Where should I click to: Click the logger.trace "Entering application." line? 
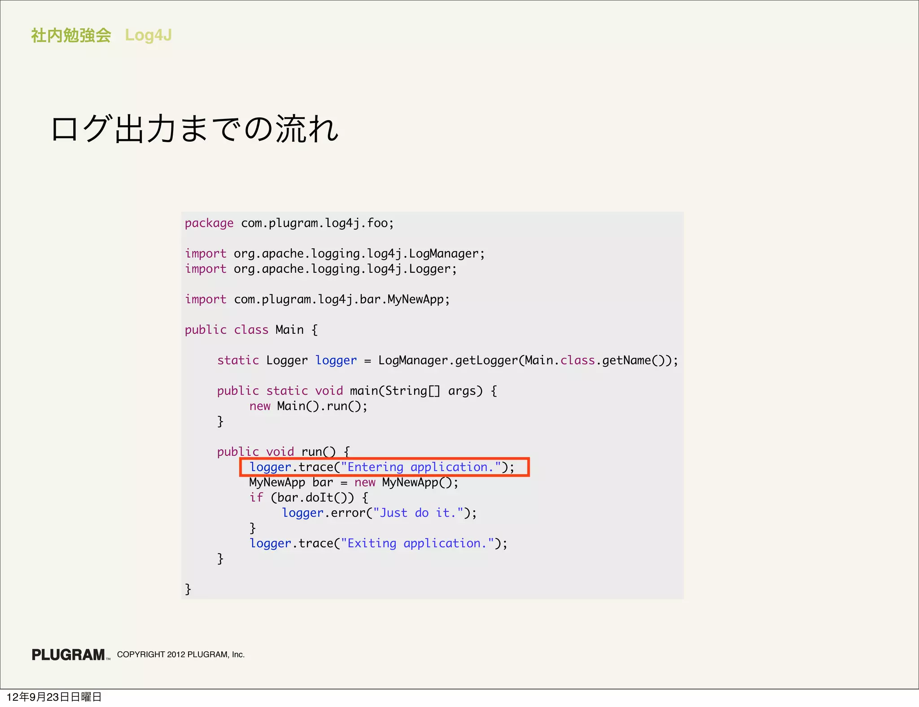point(385,467)
